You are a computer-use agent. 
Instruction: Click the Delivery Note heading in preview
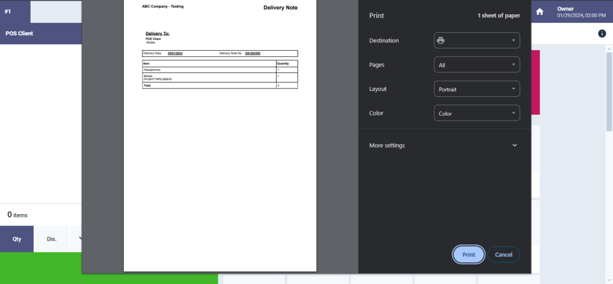coord(280,8)
